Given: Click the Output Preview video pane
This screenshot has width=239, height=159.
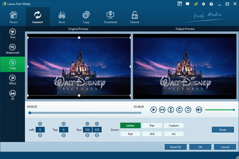Looking at the screenshot, I should 185,67.
